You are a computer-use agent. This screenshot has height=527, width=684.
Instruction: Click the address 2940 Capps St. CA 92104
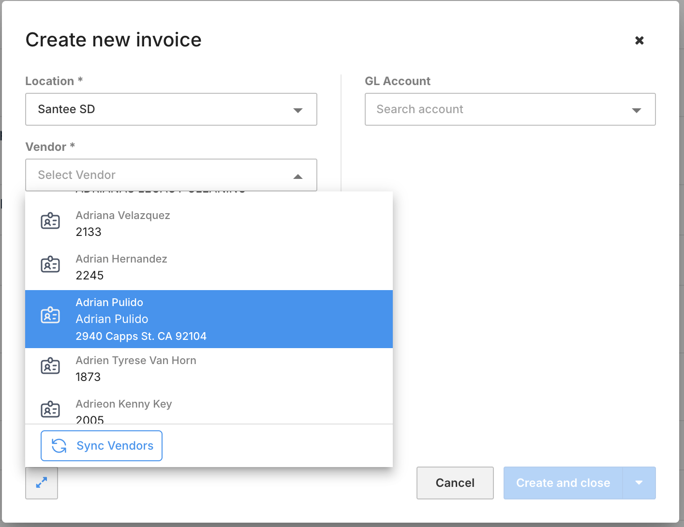coord(141,337)
